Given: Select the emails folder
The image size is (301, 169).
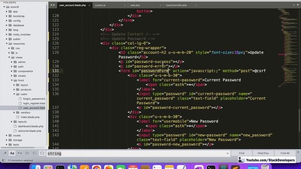Looking at the screenshot, I should pos(22,76).
